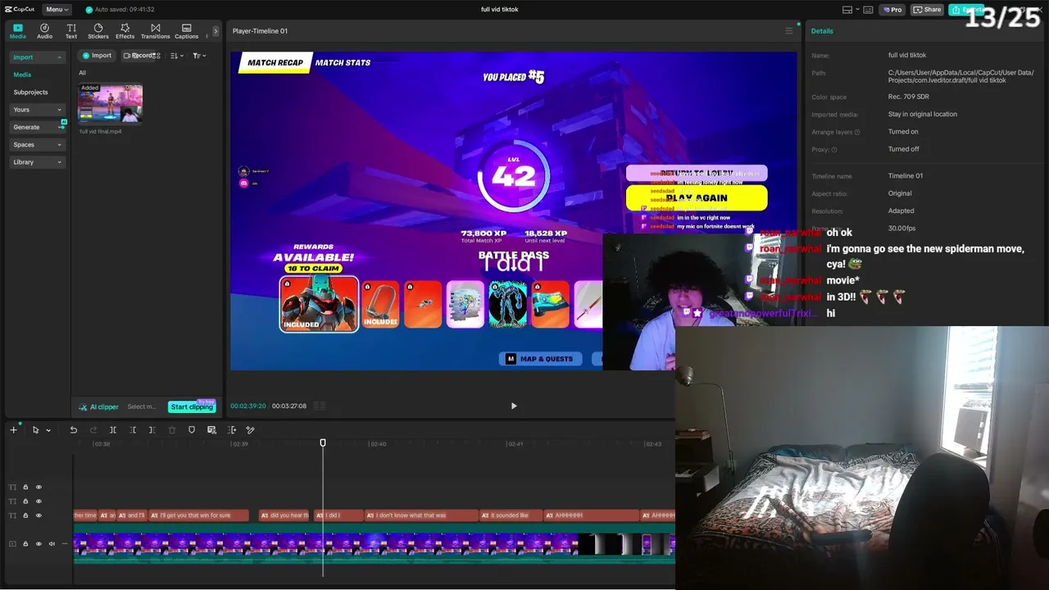Switch to the Transitions tab
The height and width of the screenshot is (590, 1049).
tap(155, 31)
